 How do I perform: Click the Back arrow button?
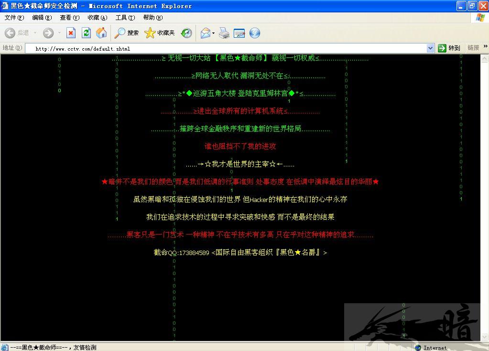click(17, 32)
